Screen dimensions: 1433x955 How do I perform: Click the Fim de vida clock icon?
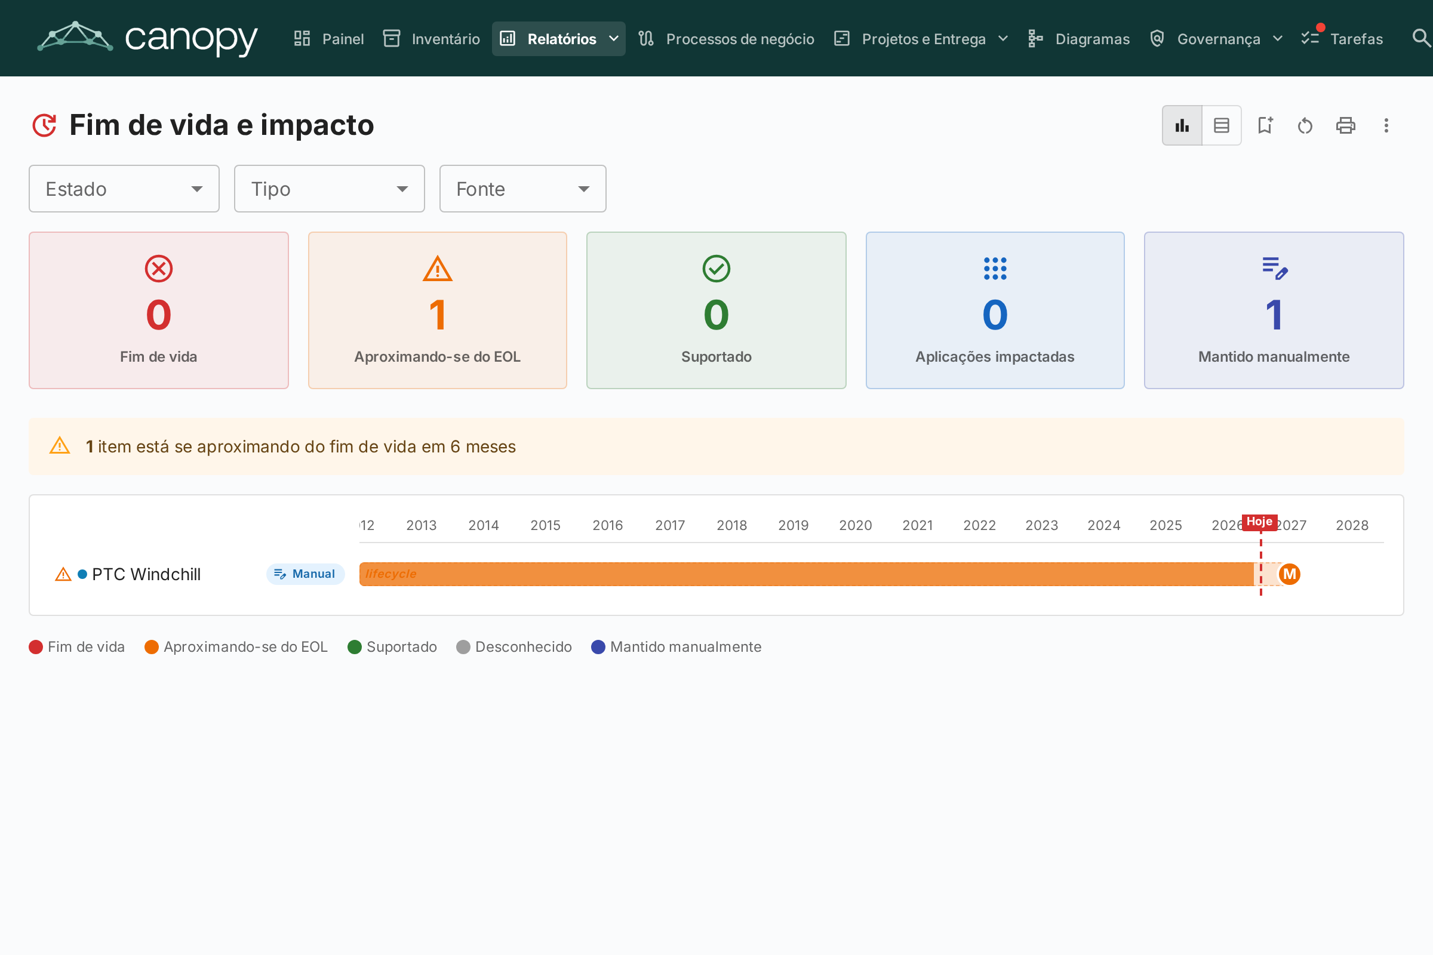[x=44, y=125]
